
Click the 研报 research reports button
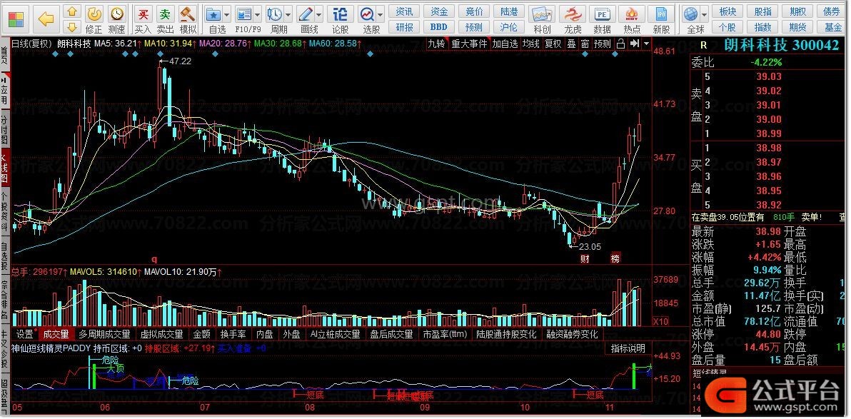pyautogui.click(x=404, y=26)
